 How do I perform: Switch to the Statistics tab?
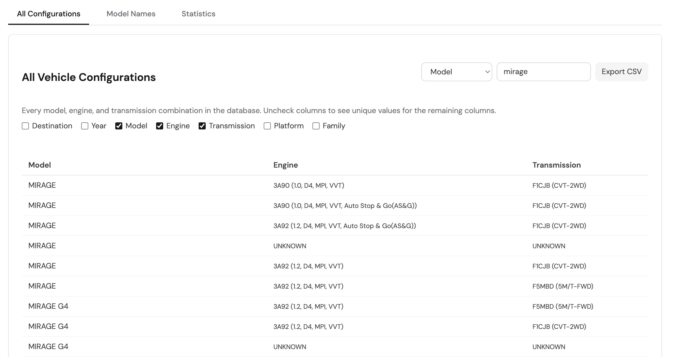pos(198,14)
